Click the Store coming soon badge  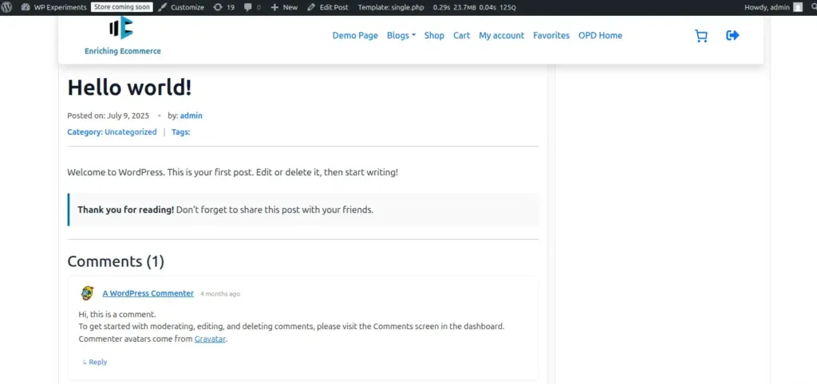[122, 7]
